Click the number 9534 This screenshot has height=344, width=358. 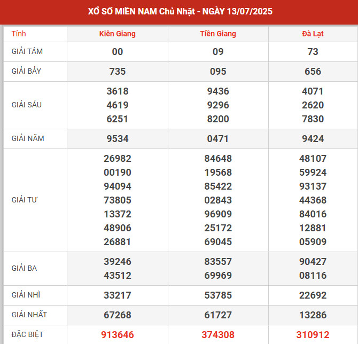click(x=118, y=139)
